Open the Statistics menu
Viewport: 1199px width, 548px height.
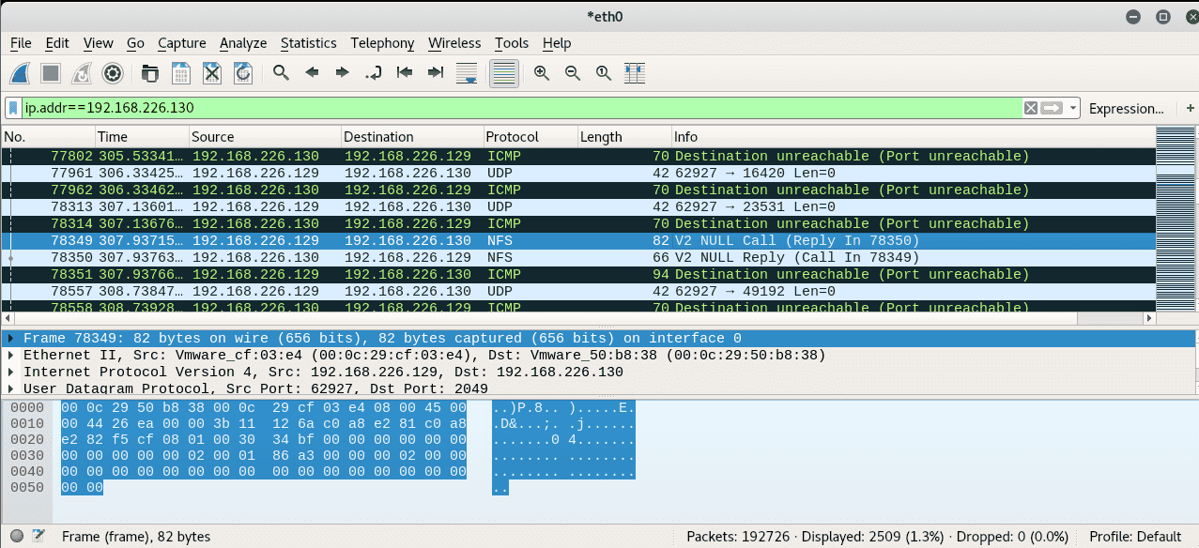coord(309,43)
